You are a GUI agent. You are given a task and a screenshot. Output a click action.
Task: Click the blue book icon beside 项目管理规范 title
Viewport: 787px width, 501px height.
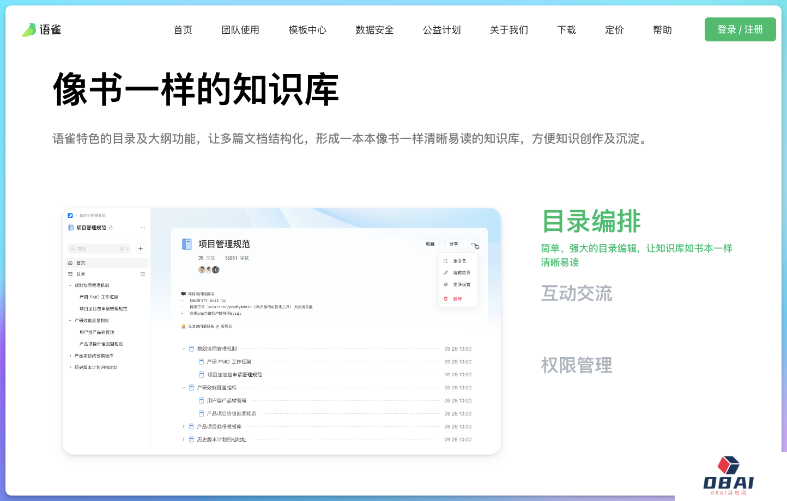(187, 244)
